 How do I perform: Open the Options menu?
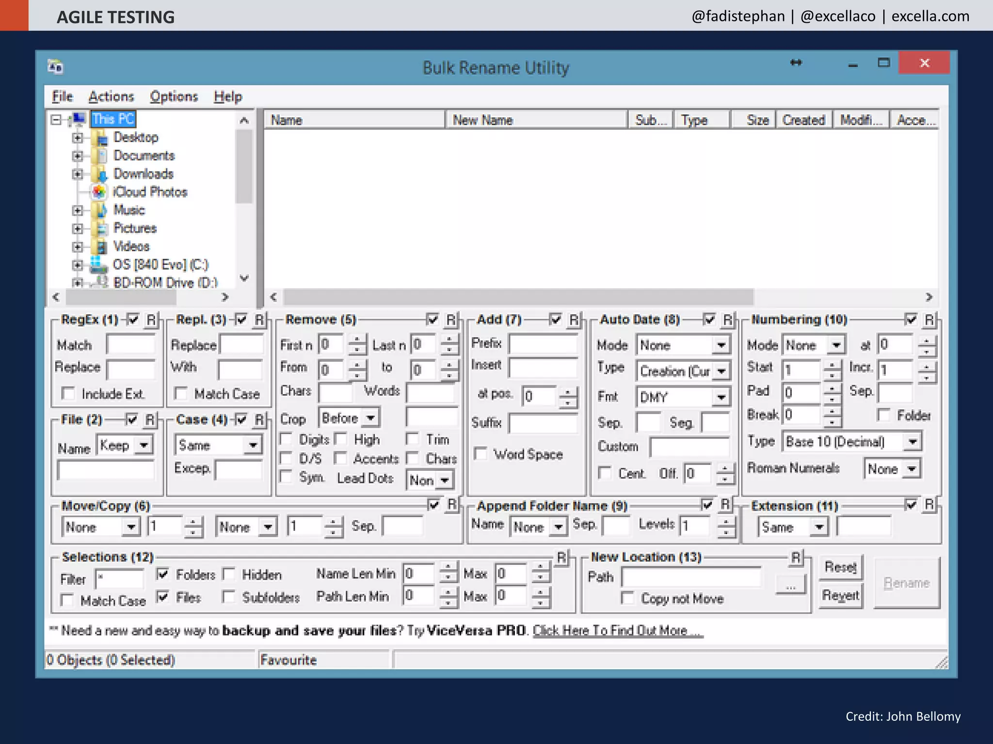click(x=174, y=97)
